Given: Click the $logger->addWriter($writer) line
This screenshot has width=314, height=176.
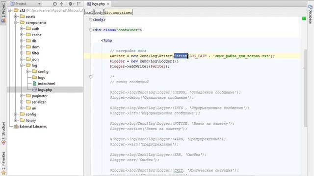Looking at the screenshot, I should 139,66.
